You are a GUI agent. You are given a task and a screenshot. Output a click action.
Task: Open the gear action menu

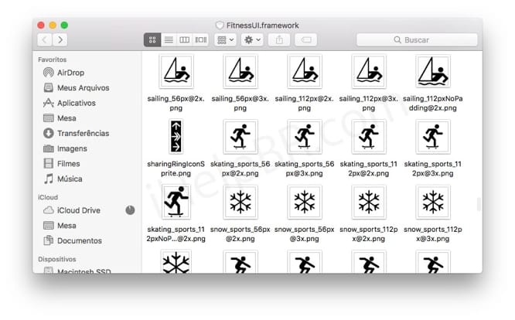pyautogui.click(x=254, y=39)
